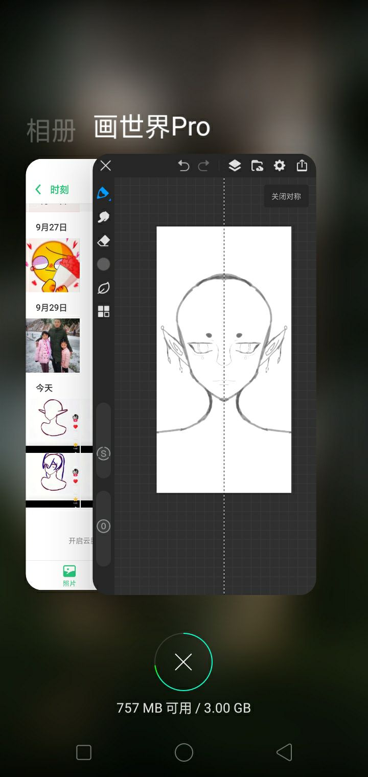Viewport: 368px width, 777px height.
Task: Select the smudge tool
Action: pyautogui.click(x=103, y=217)
